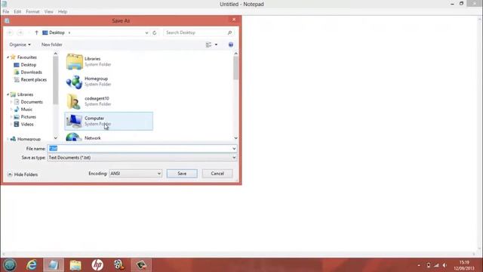Viewport: 483px width, 272px height.
Task: Collapse the Libraries tree node
Action: pos(8,94)
